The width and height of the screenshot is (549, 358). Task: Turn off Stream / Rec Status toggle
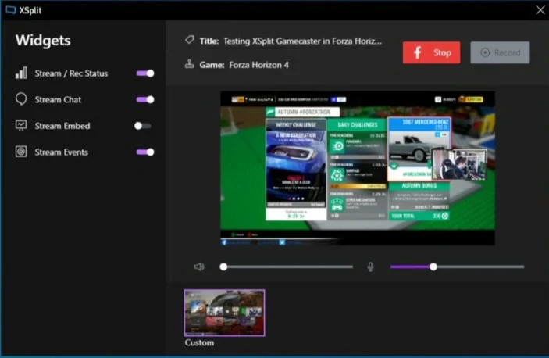[145, 73]
